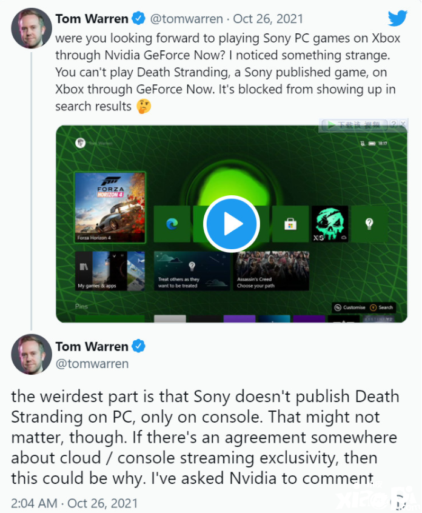This screenshot has width=422, height=513.
Task: Open Tom Warren's avatar in the reply tweet
Action: click(x=32, y=354)
